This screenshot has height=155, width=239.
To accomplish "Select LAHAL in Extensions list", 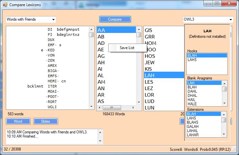I will (x=204, y=131).
